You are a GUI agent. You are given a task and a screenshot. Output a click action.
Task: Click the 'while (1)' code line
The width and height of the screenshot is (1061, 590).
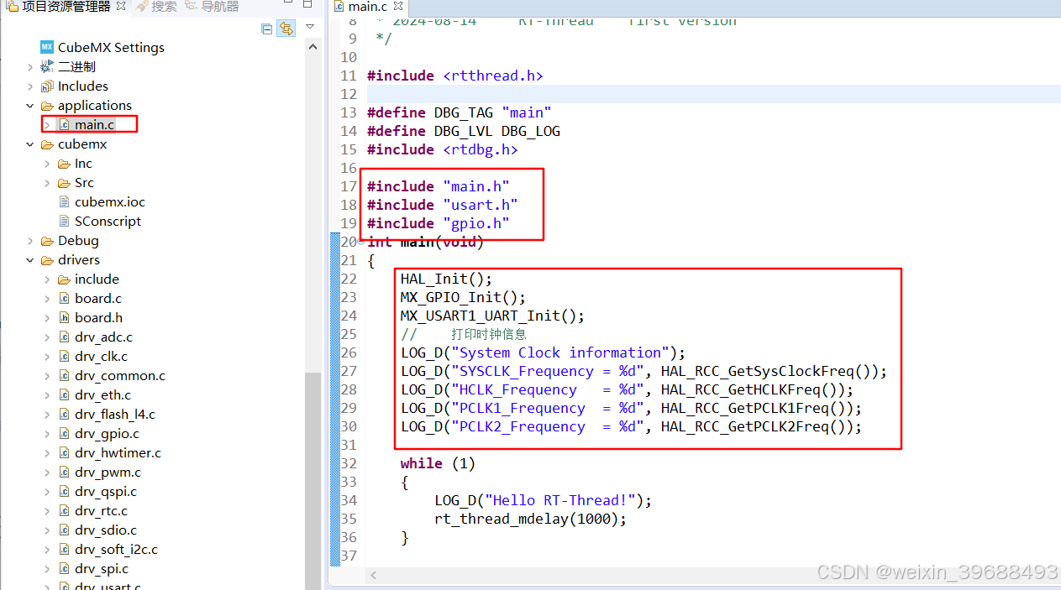(438, 463)
